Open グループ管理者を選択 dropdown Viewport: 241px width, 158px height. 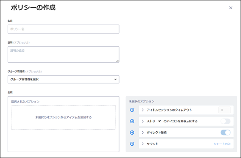64,79
